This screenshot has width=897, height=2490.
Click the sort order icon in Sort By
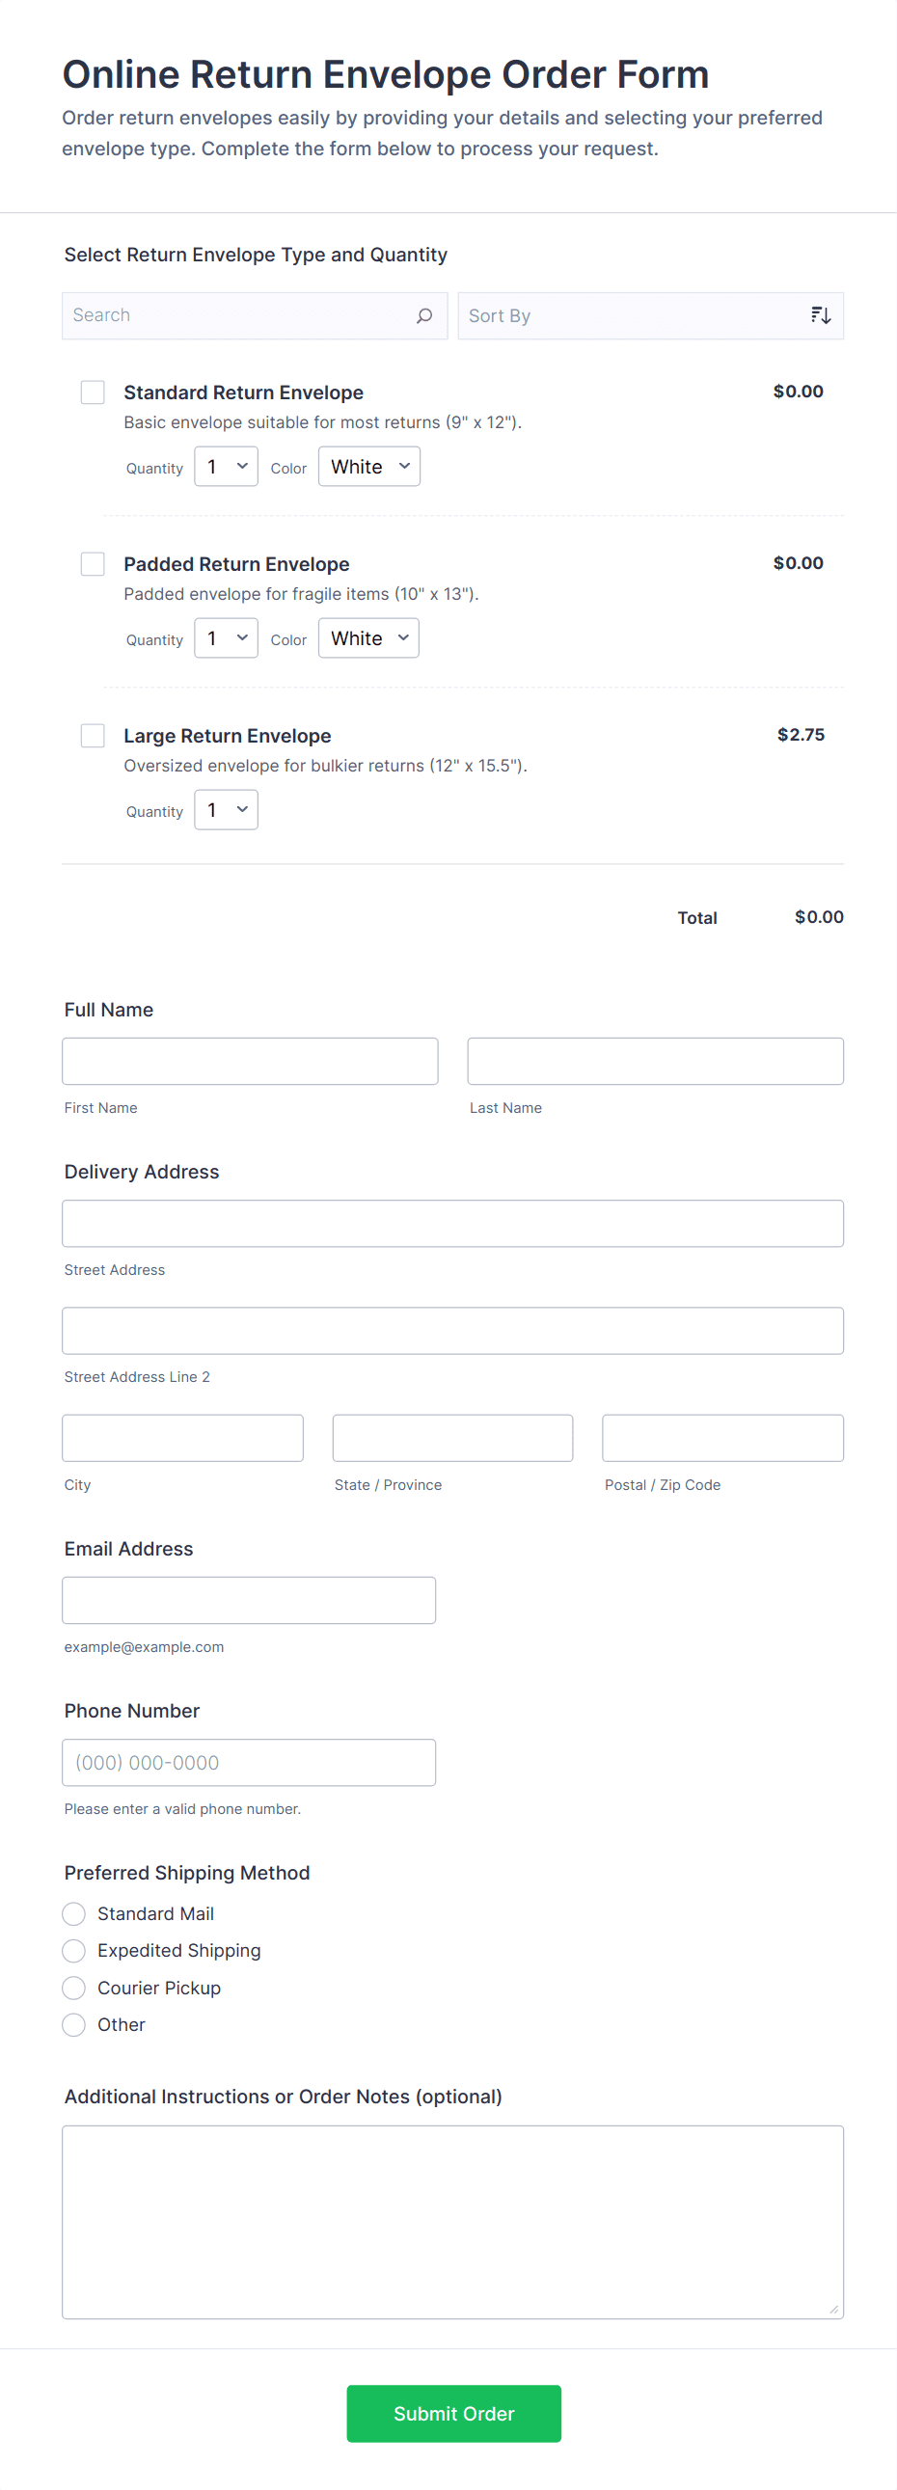(x=820, y=315)
